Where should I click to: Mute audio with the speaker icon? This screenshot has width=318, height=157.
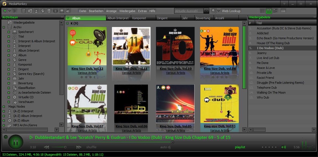tap(283, 147)
